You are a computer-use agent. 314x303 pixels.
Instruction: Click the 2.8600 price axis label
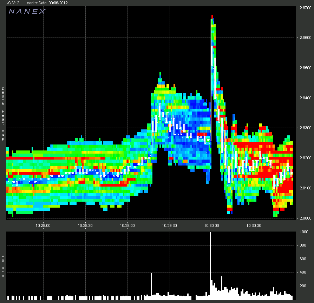point(306,38)
